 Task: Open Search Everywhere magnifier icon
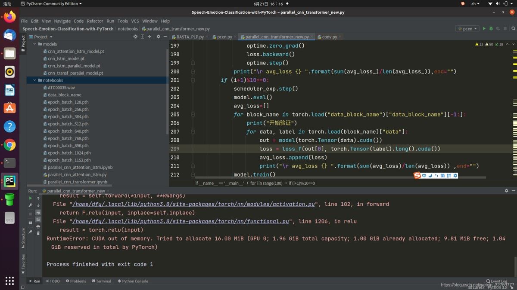513,29
